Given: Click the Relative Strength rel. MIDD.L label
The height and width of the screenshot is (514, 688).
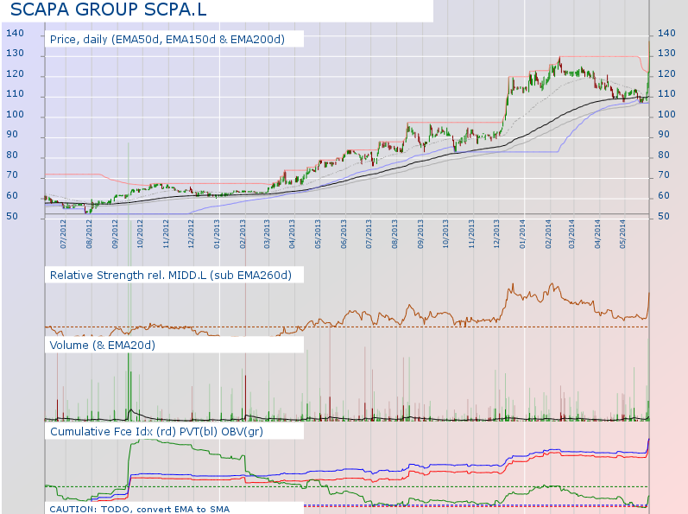Looking at the screenshot, I should (171, 276).
